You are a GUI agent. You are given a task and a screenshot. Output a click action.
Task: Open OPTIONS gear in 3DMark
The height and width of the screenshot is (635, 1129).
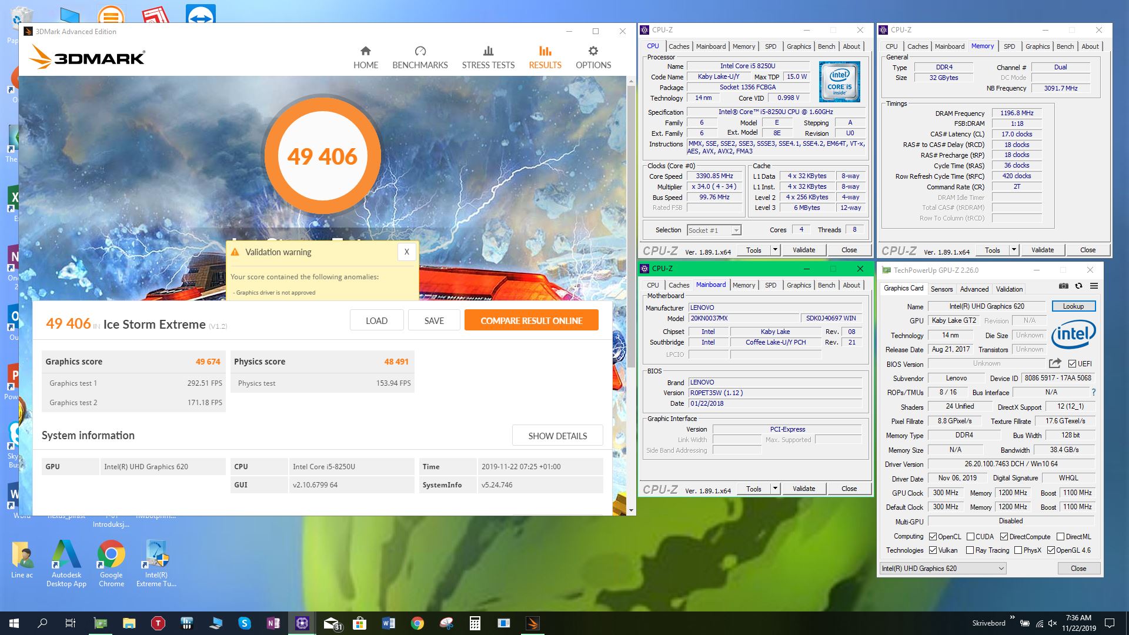pos(593,58)
